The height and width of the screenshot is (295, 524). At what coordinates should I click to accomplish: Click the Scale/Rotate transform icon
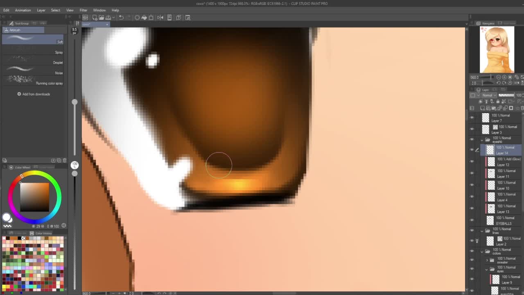[x=151, y=17]
